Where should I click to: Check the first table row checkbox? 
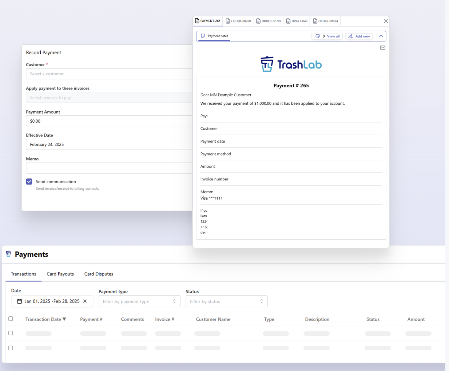[11, 333]
